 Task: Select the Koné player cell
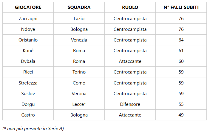click(x=28, y=51)
